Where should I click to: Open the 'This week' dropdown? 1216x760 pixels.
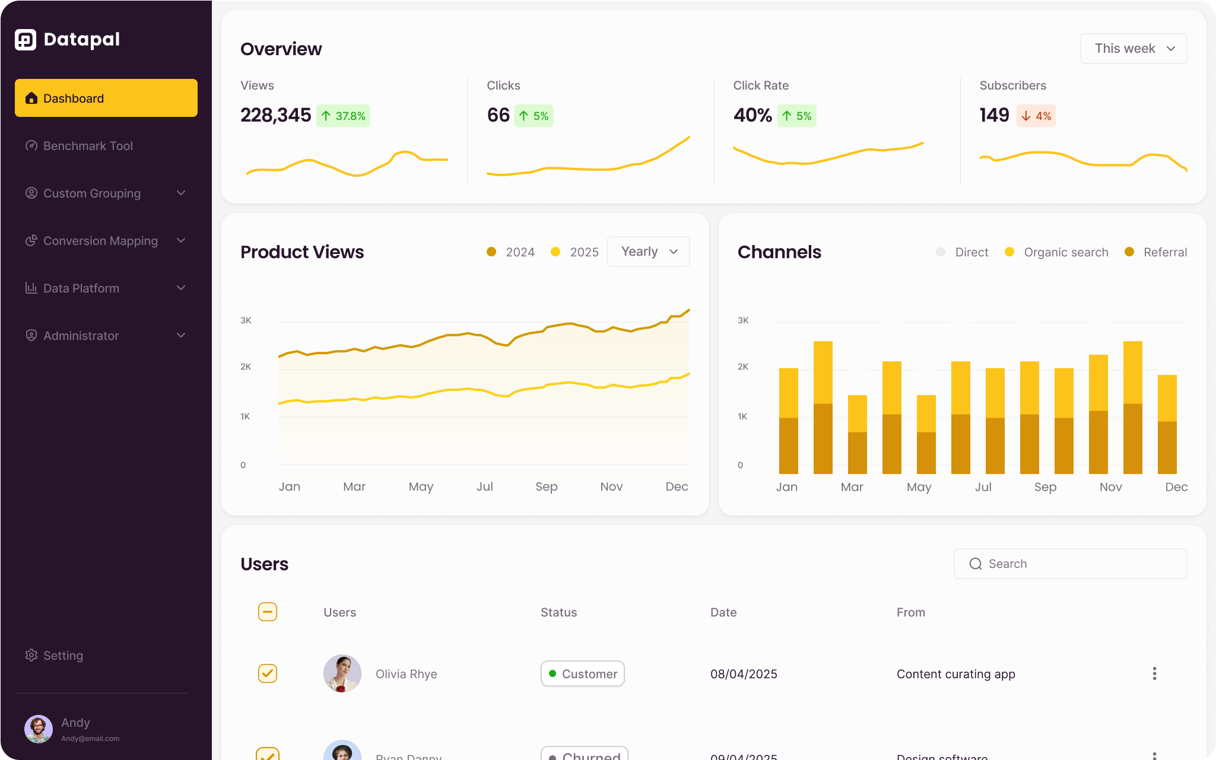[1133, 48]
